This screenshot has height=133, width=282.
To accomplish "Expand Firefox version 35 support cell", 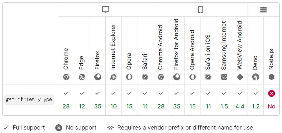I will tap(98, 100).
